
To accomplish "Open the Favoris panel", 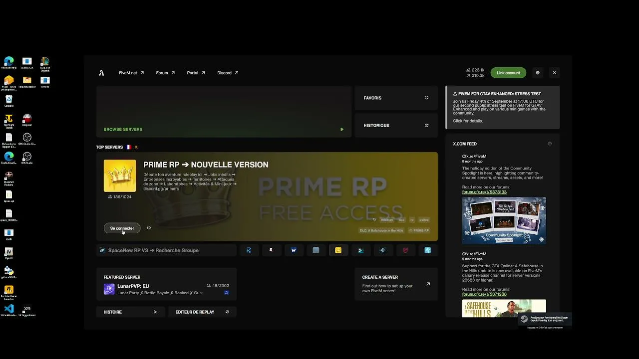I will coord(396,98).
